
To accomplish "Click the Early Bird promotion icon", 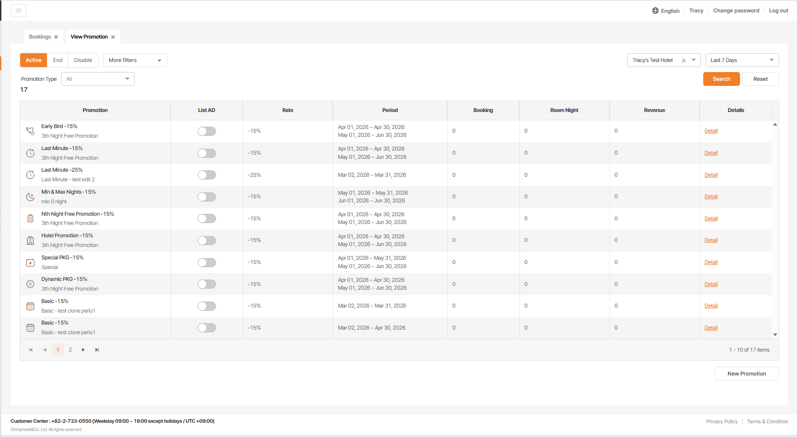I will pos(30,131).
